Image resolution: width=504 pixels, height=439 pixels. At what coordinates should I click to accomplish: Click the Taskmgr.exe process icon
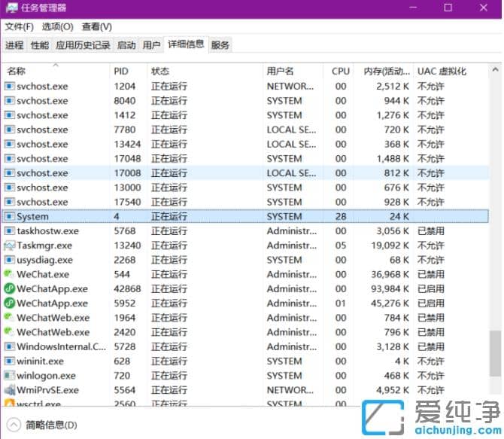9,245
